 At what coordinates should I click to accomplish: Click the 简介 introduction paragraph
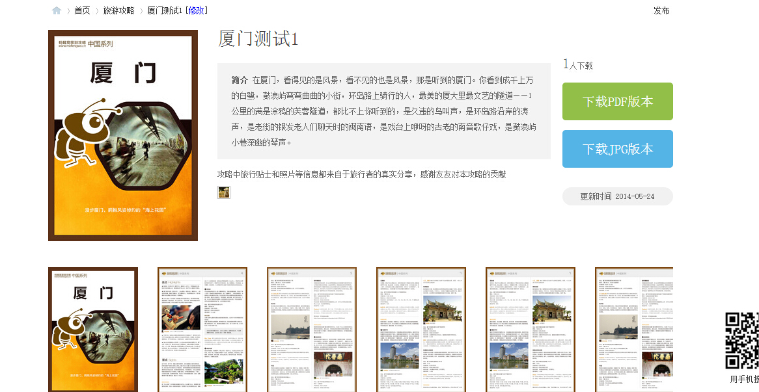click(384, 111)
